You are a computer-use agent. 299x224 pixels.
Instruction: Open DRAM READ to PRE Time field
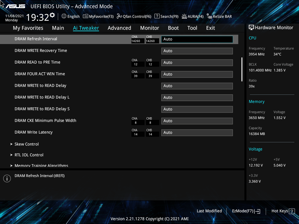click(x=197, y=63)
